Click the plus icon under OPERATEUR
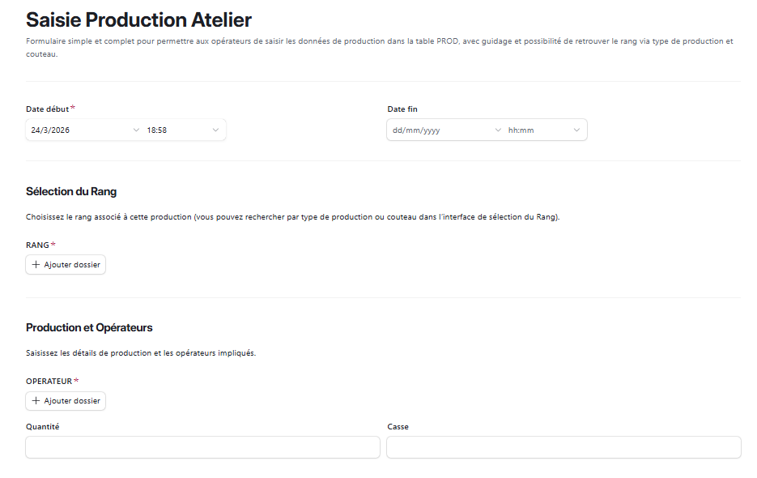The width and height of the screenshot is (757, 478). click(36, 401)
